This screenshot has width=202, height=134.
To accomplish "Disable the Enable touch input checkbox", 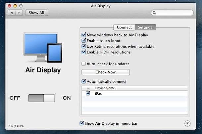I will pos(83,41).
